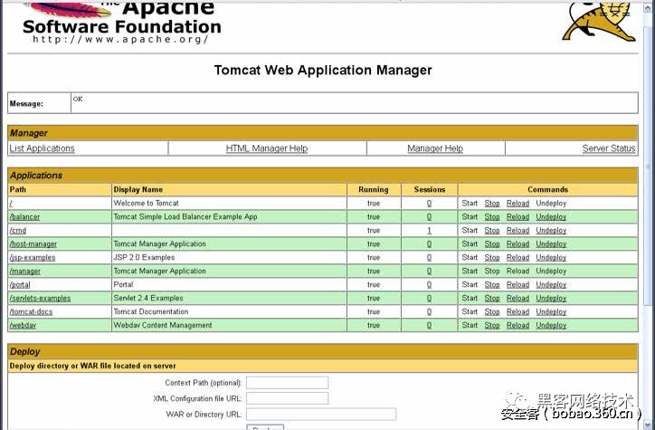Viewport: 655px width, 430px height.
Task: Undeploy the /jsp-examples application
Action: (x=551, y=257)
